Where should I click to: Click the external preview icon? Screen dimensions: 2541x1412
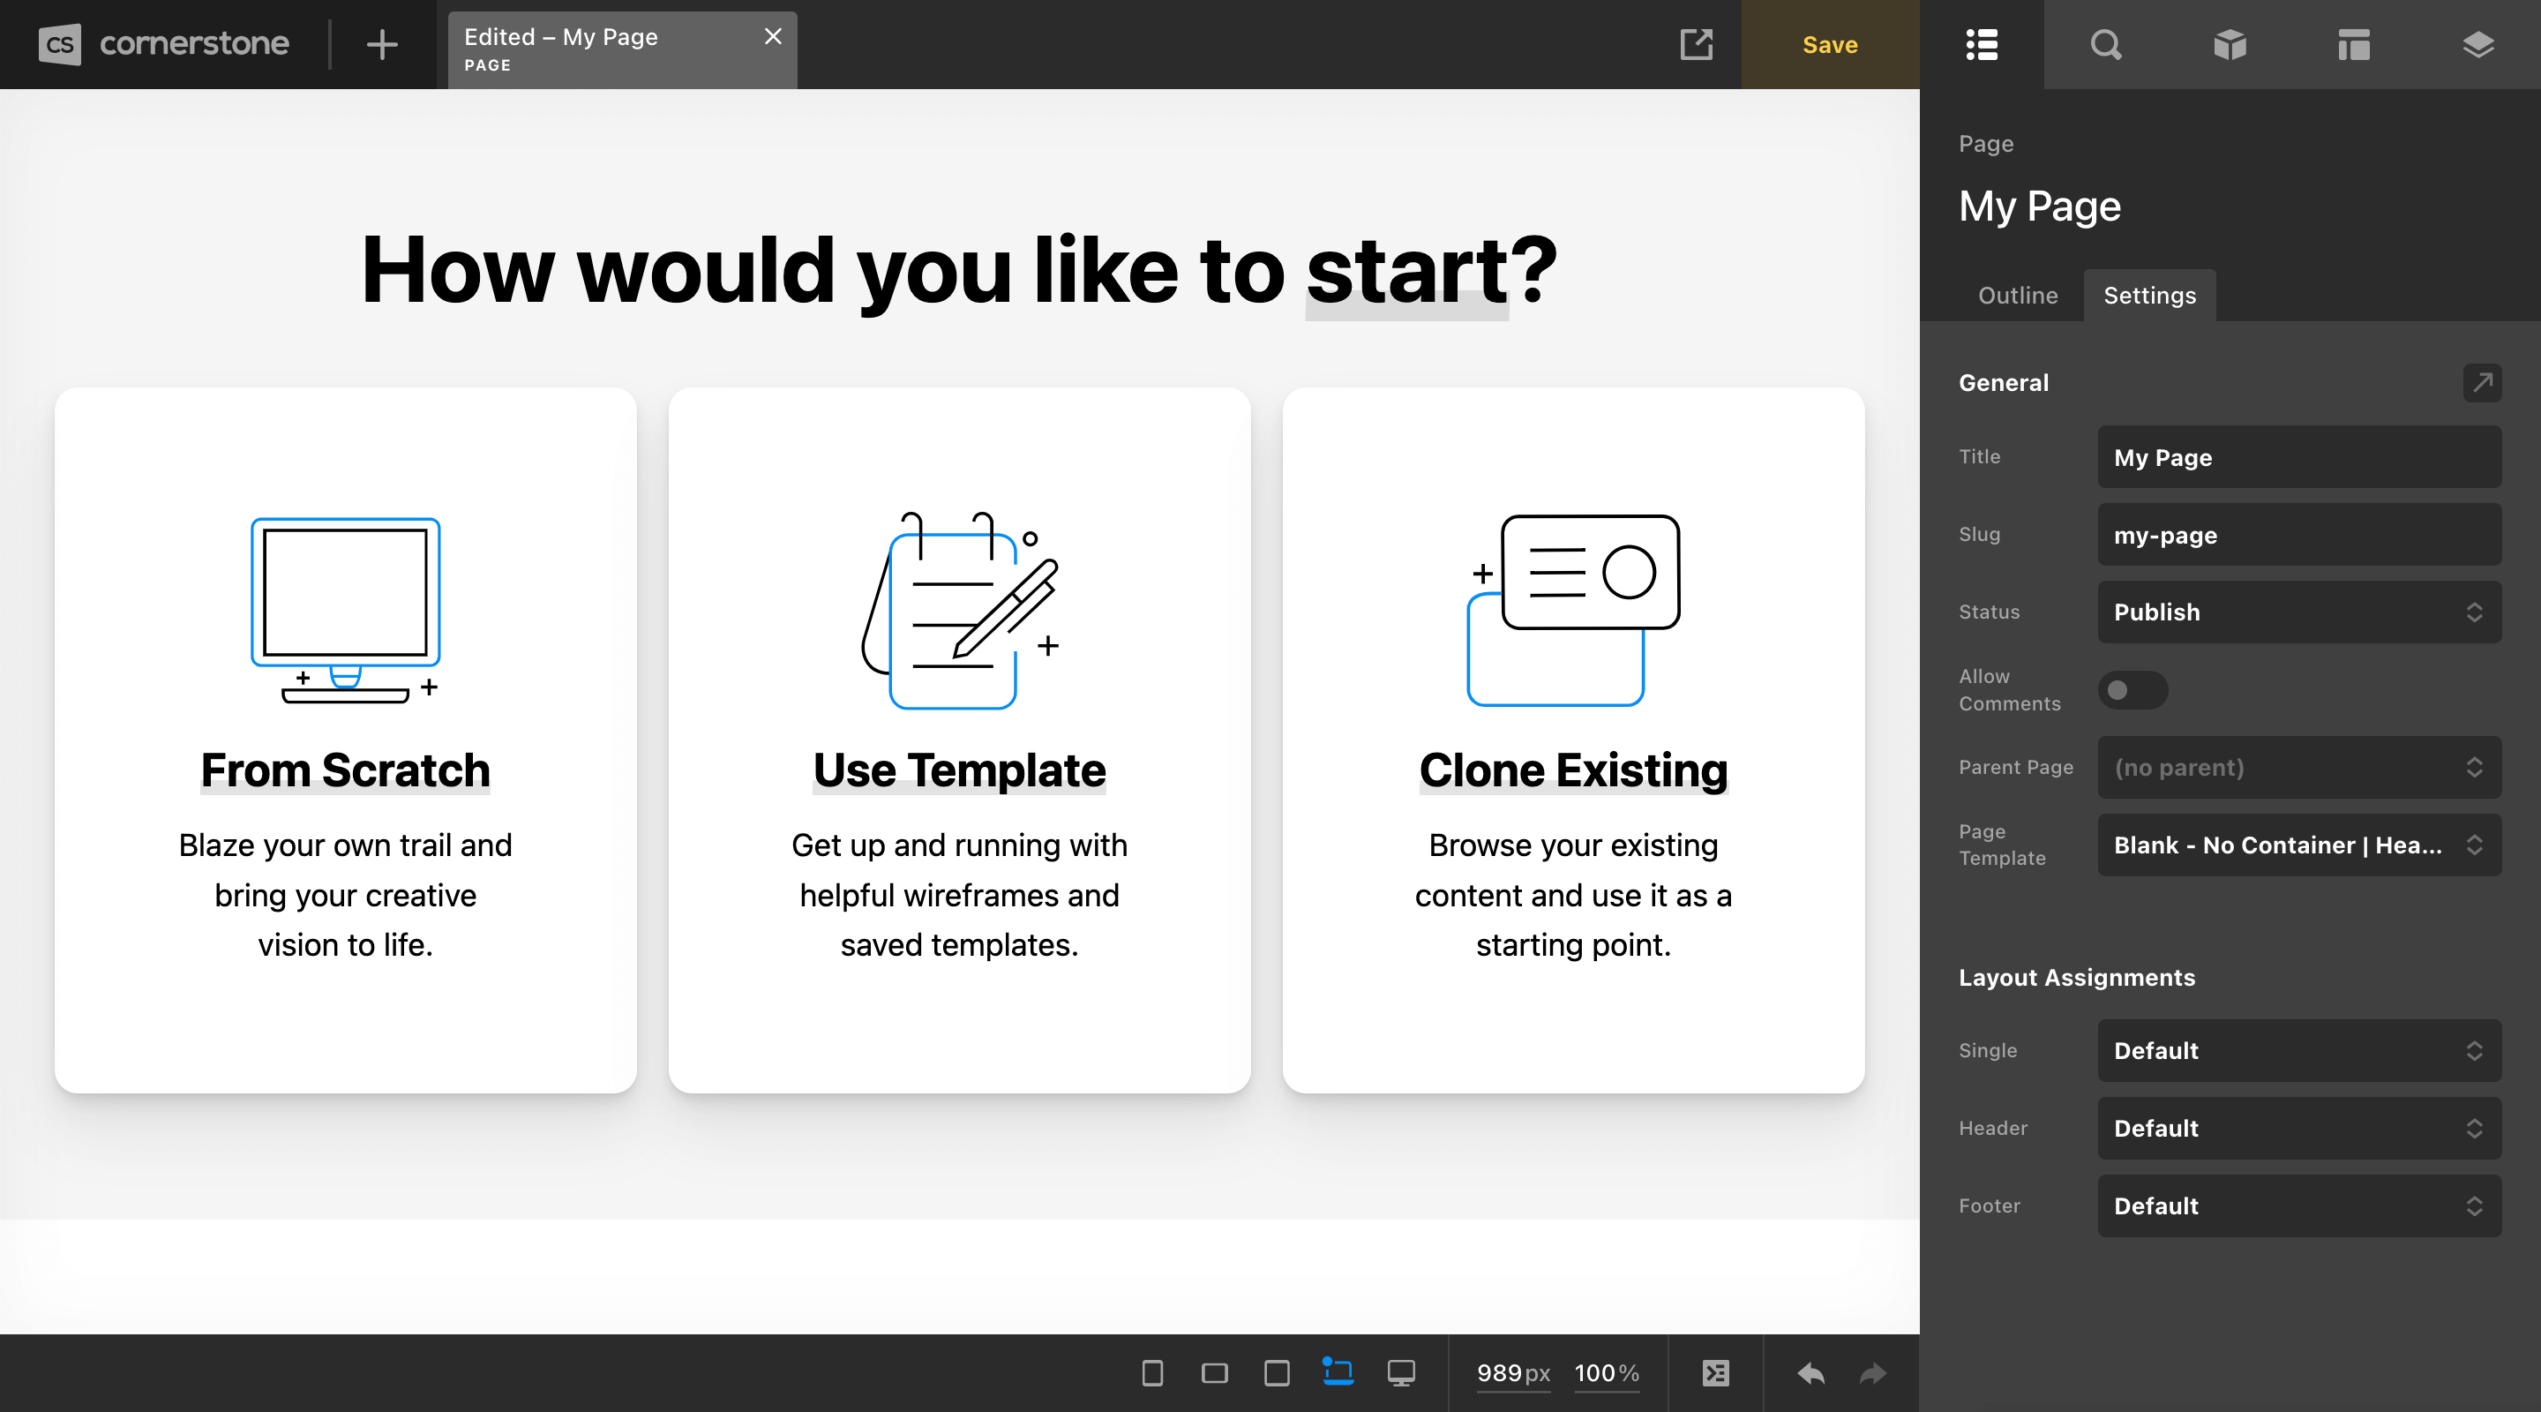coord(1695,45)
